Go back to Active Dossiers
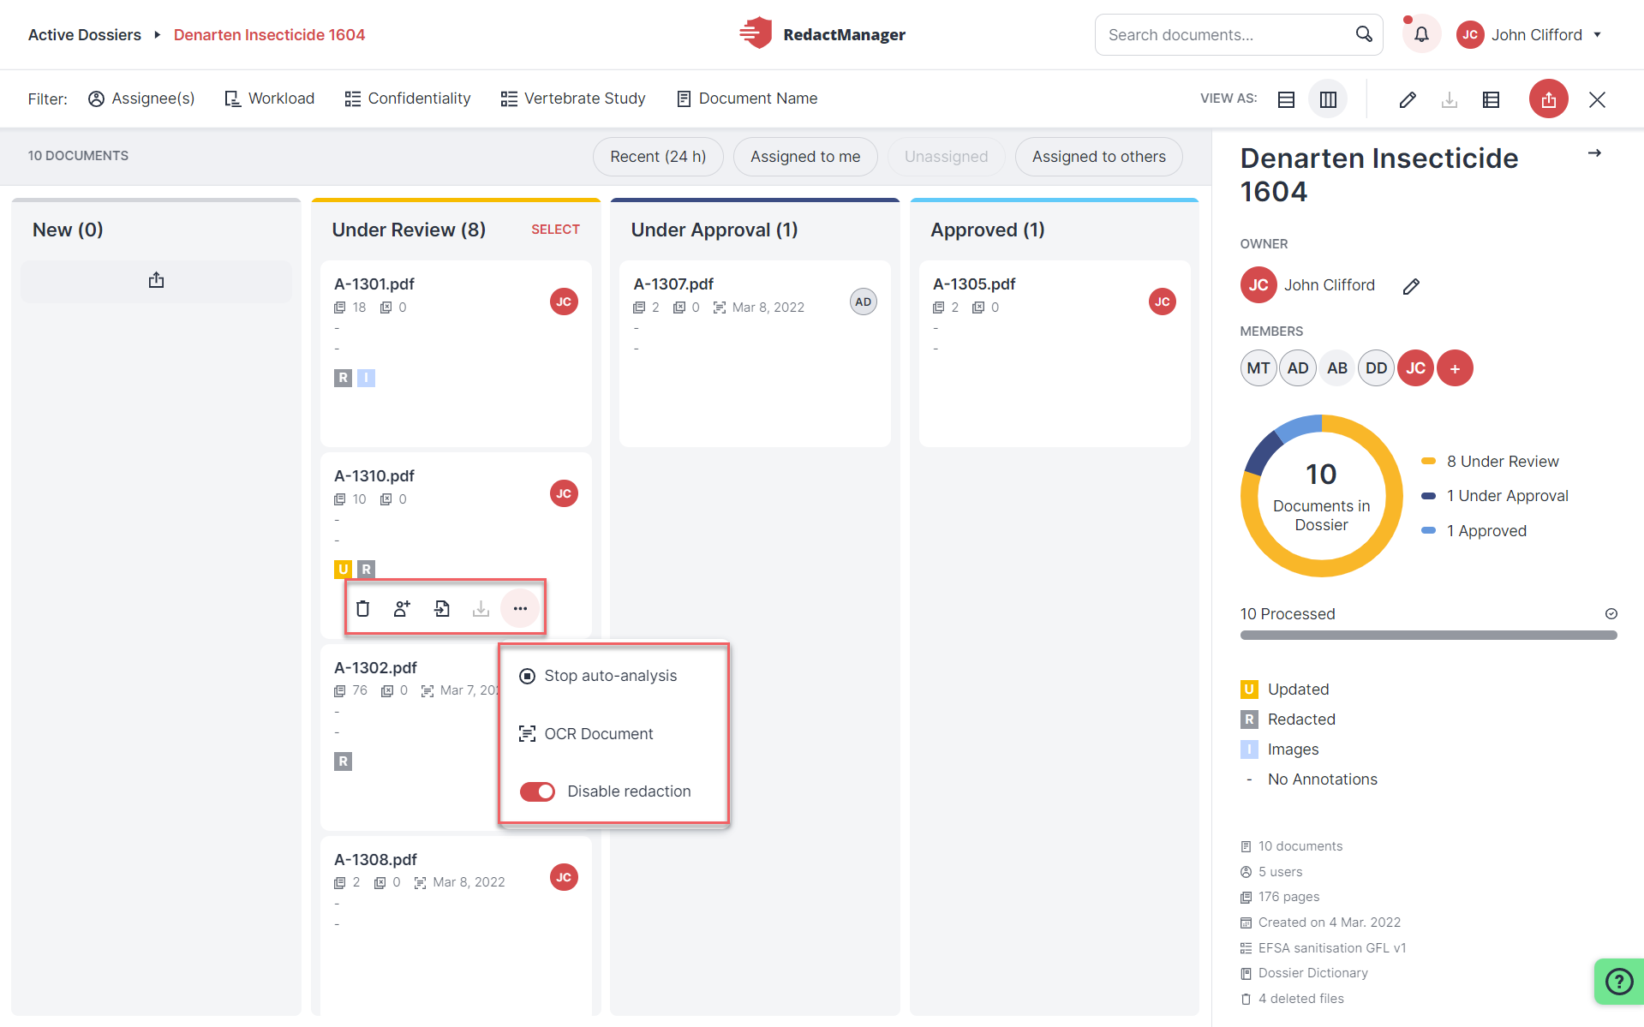Screen dimensions: 1644x1027 pyautogui.click(x=85, y=35)
